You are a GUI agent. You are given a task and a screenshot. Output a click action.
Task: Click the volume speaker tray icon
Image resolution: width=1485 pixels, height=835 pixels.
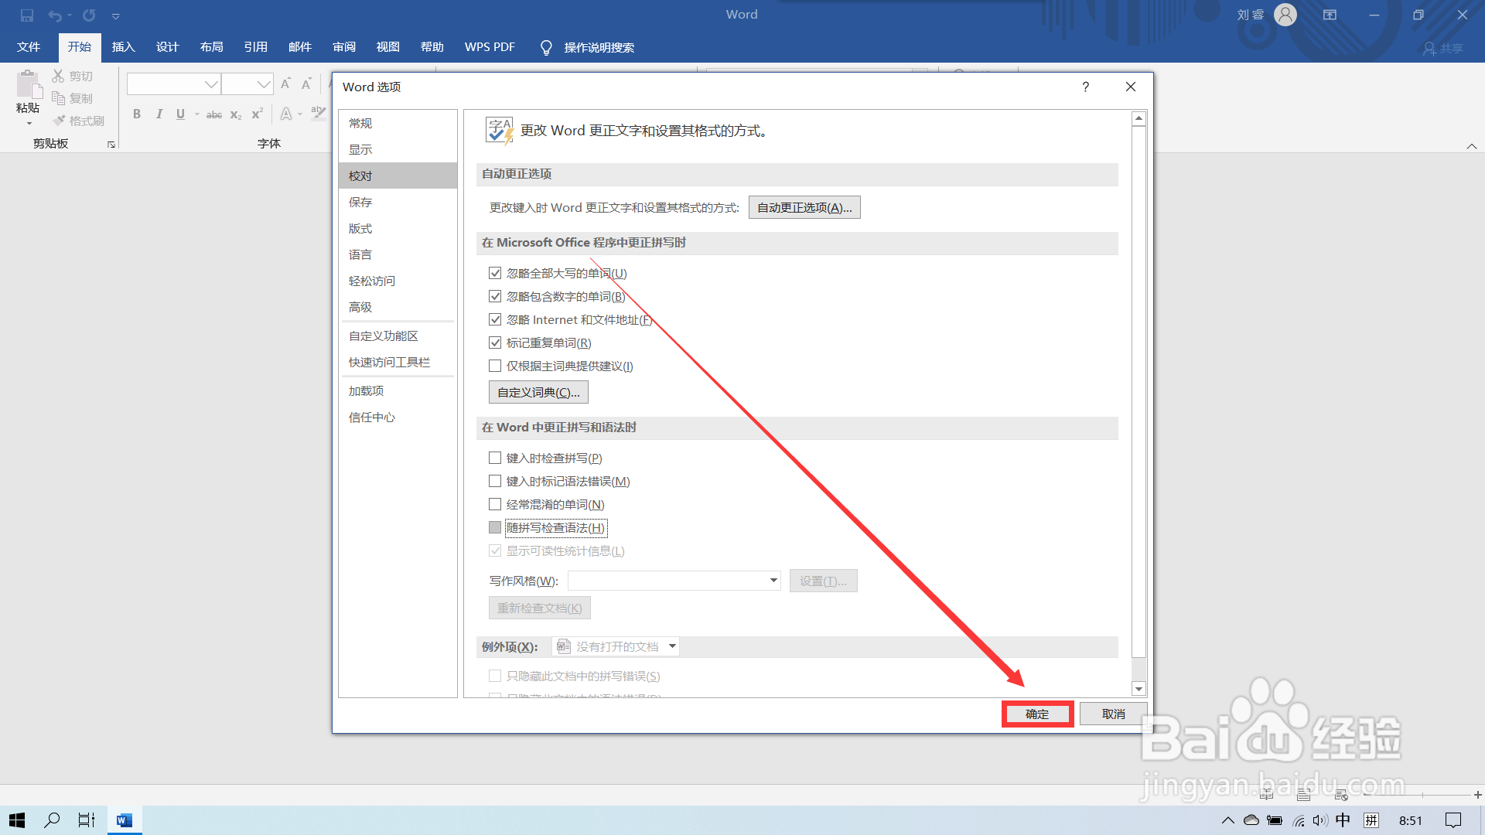[1319, 820]
